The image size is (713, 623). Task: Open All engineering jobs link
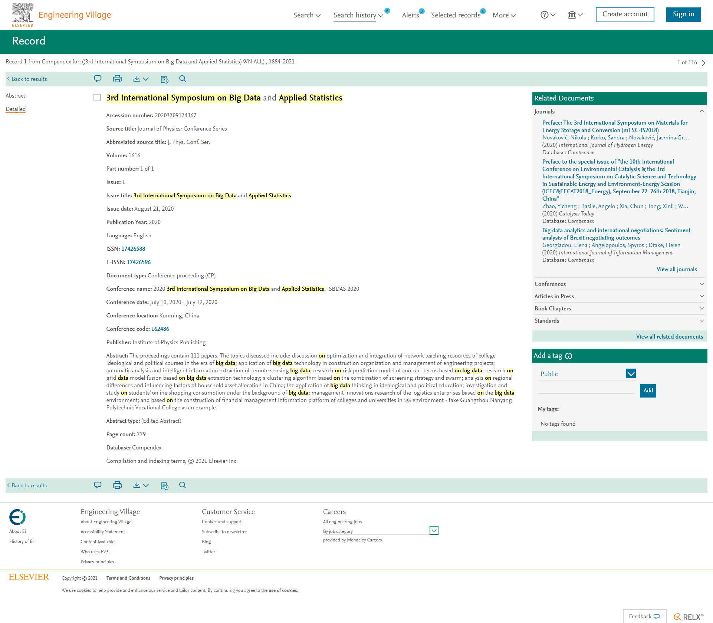point(342,522)
